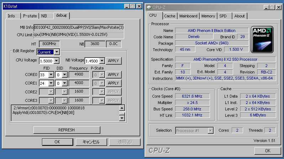This screenshot has height=159, width=284.
Task: Click the Level 3 cache 6 MBytes value
Action: pos(258,115)
